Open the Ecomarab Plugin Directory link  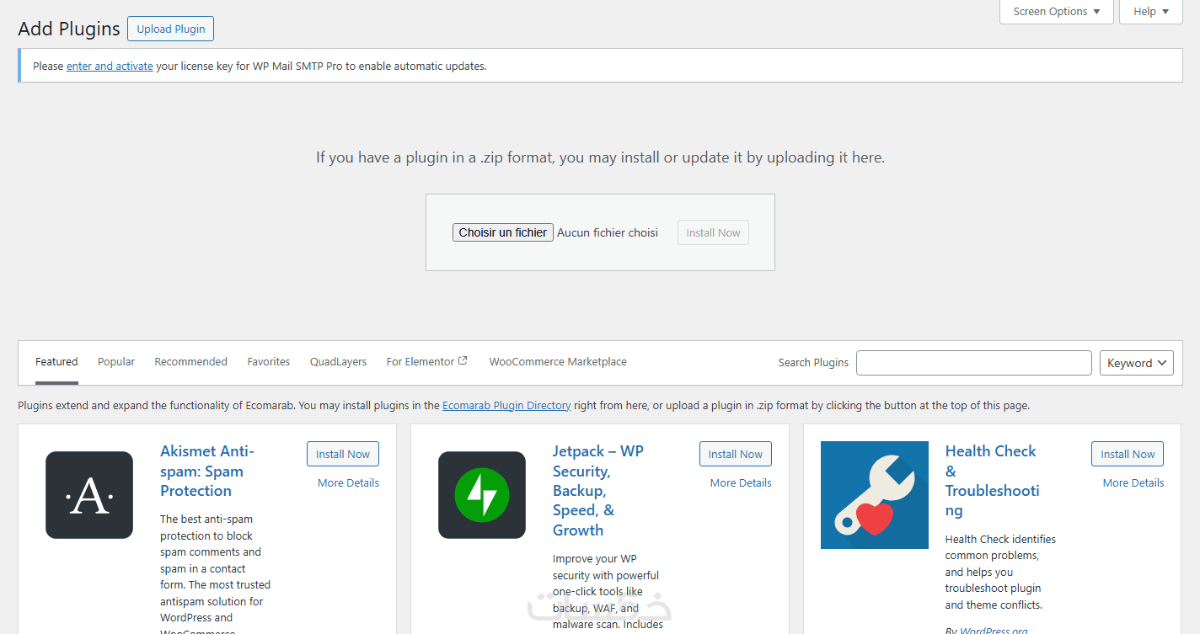[x=506, y=405]
